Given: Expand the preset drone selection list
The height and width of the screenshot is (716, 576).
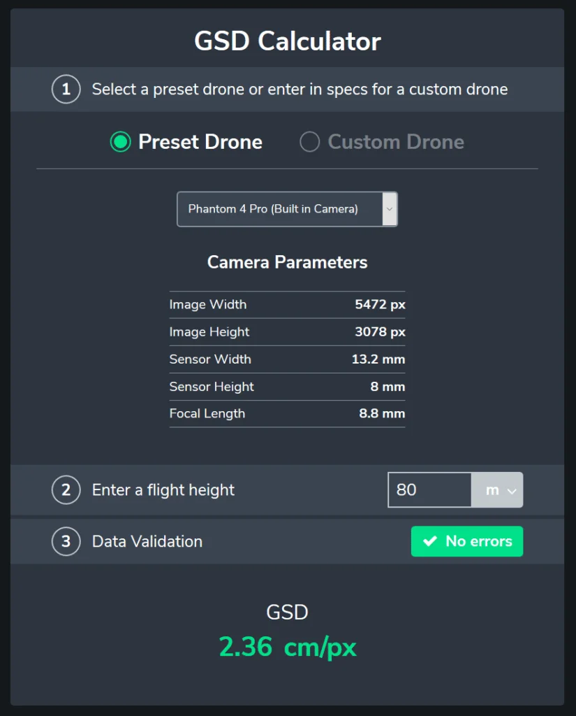Looking at the screenshot, I should pyautogui.click(x=287, y=208).
